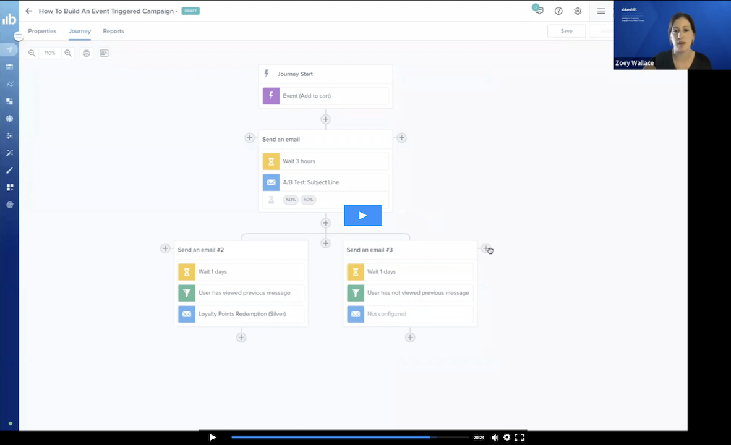Open the hamburger menu in header
Screen dimensions: 731x445
coord(601,11)
